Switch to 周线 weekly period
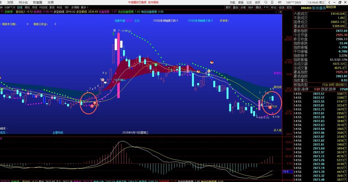Viewport: 348px width, 182px height. pos(27,7)
